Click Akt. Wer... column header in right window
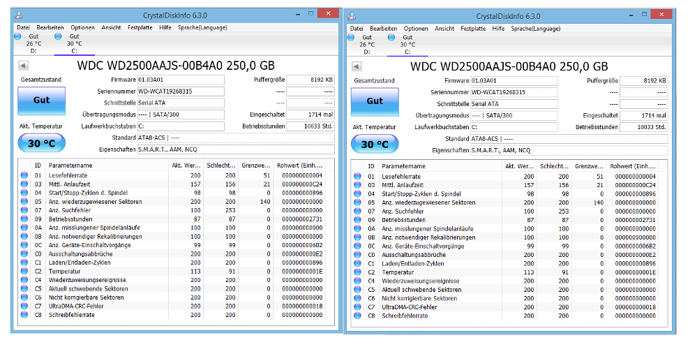The height and width of the screenshot is (361, 697). click(x=519, y=166)
